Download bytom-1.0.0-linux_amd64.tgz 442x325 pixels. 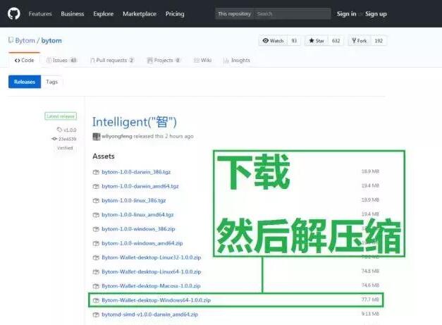[x=137, y=215]
